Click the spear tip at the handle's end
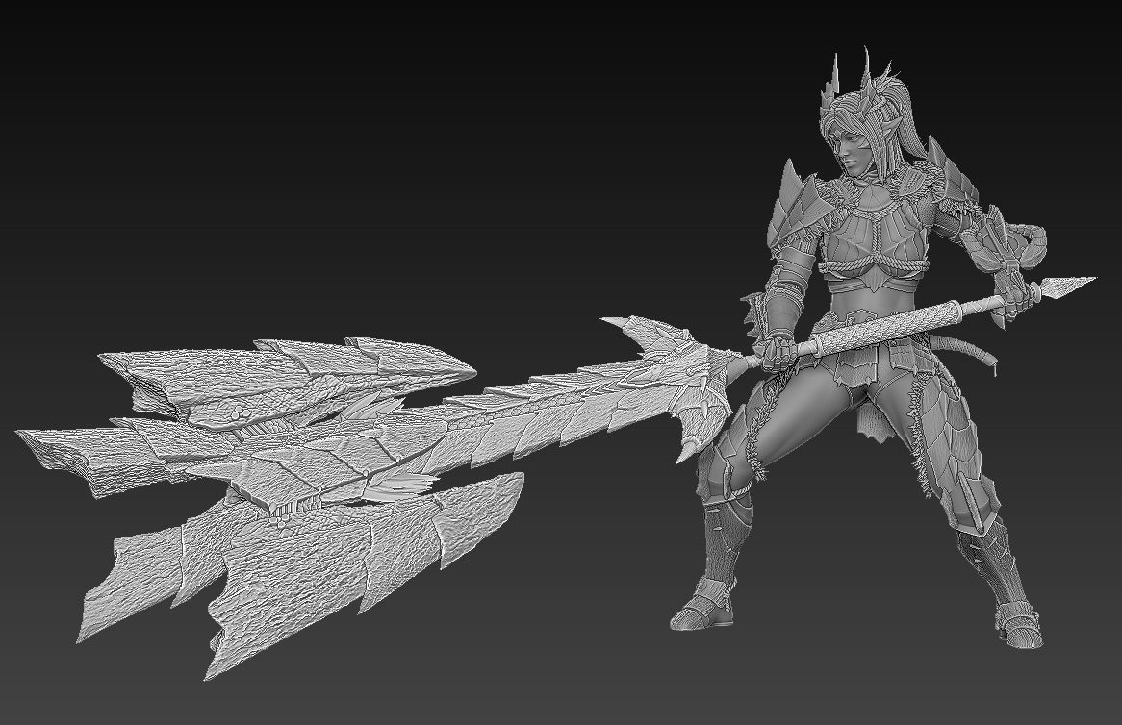1122x725 pixels. (x=1070, y=285)
